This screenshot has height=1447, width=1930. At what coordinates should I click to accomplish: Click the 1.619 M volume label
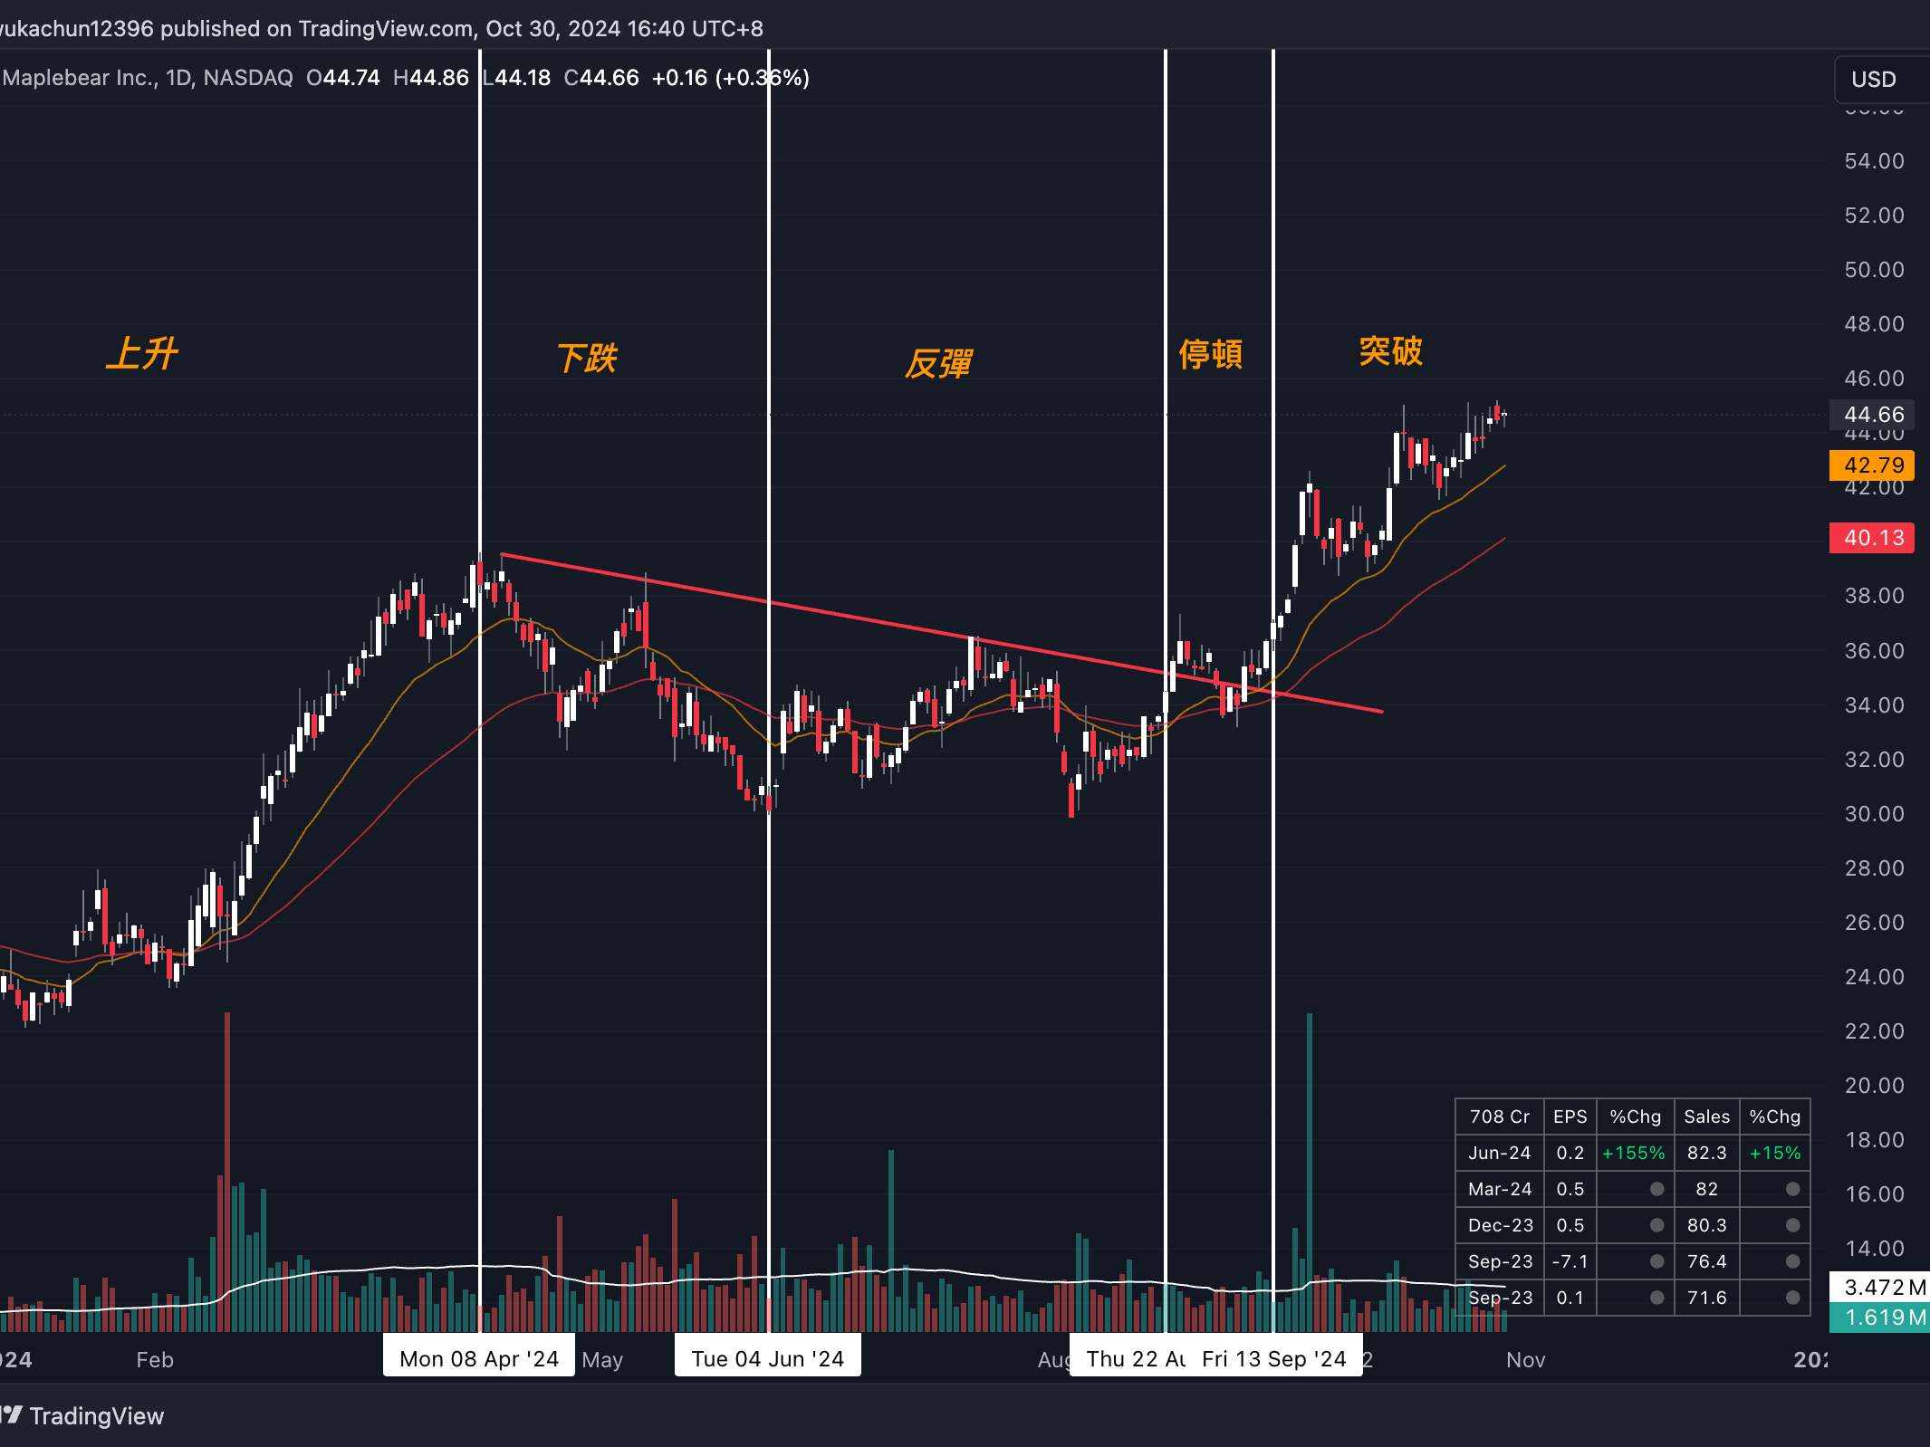(1880, 1318)
